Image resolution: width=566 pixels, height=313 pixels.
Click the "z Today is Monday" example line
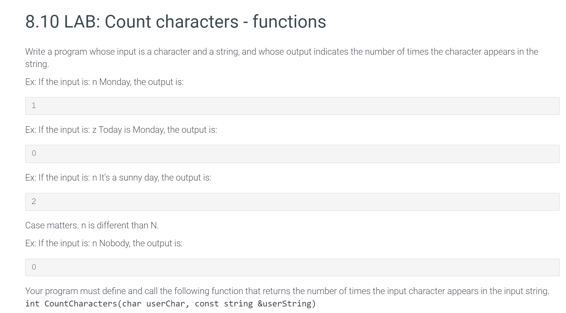[x=121, y=130]
